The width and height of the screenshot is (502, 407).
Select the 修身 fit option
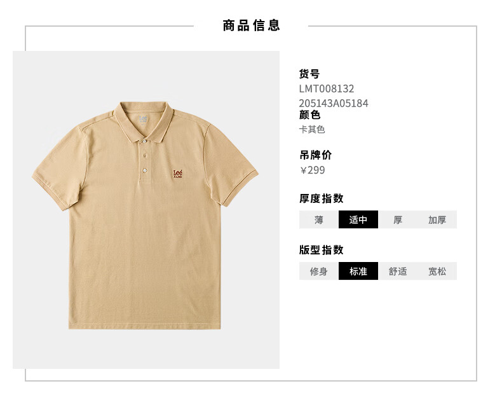pyautogui.click(x=318, y=271)
